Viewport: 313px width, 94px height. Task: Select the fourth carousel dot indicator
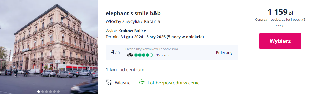click(x=50, y=92)
